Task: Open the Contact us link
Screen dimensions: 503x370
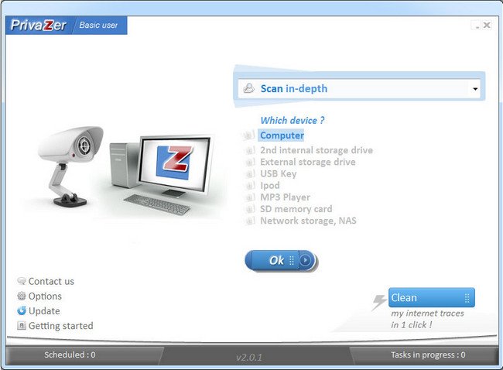Action: coord(51,281)
